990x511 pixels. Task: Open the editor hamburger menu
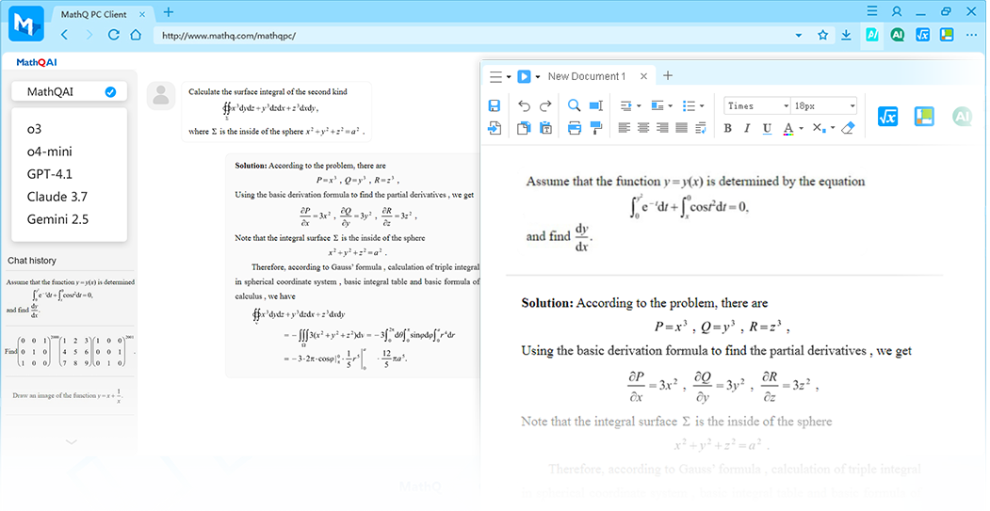point(496,76)
